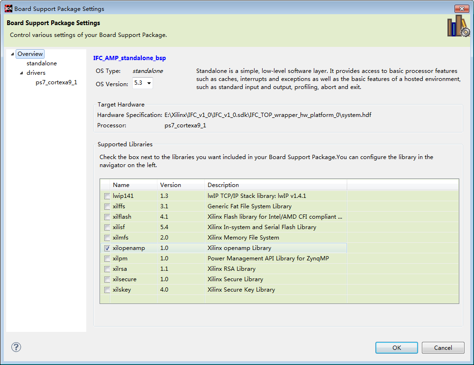Uncheck the xilopenamp library checkbox

click(107, 248)
